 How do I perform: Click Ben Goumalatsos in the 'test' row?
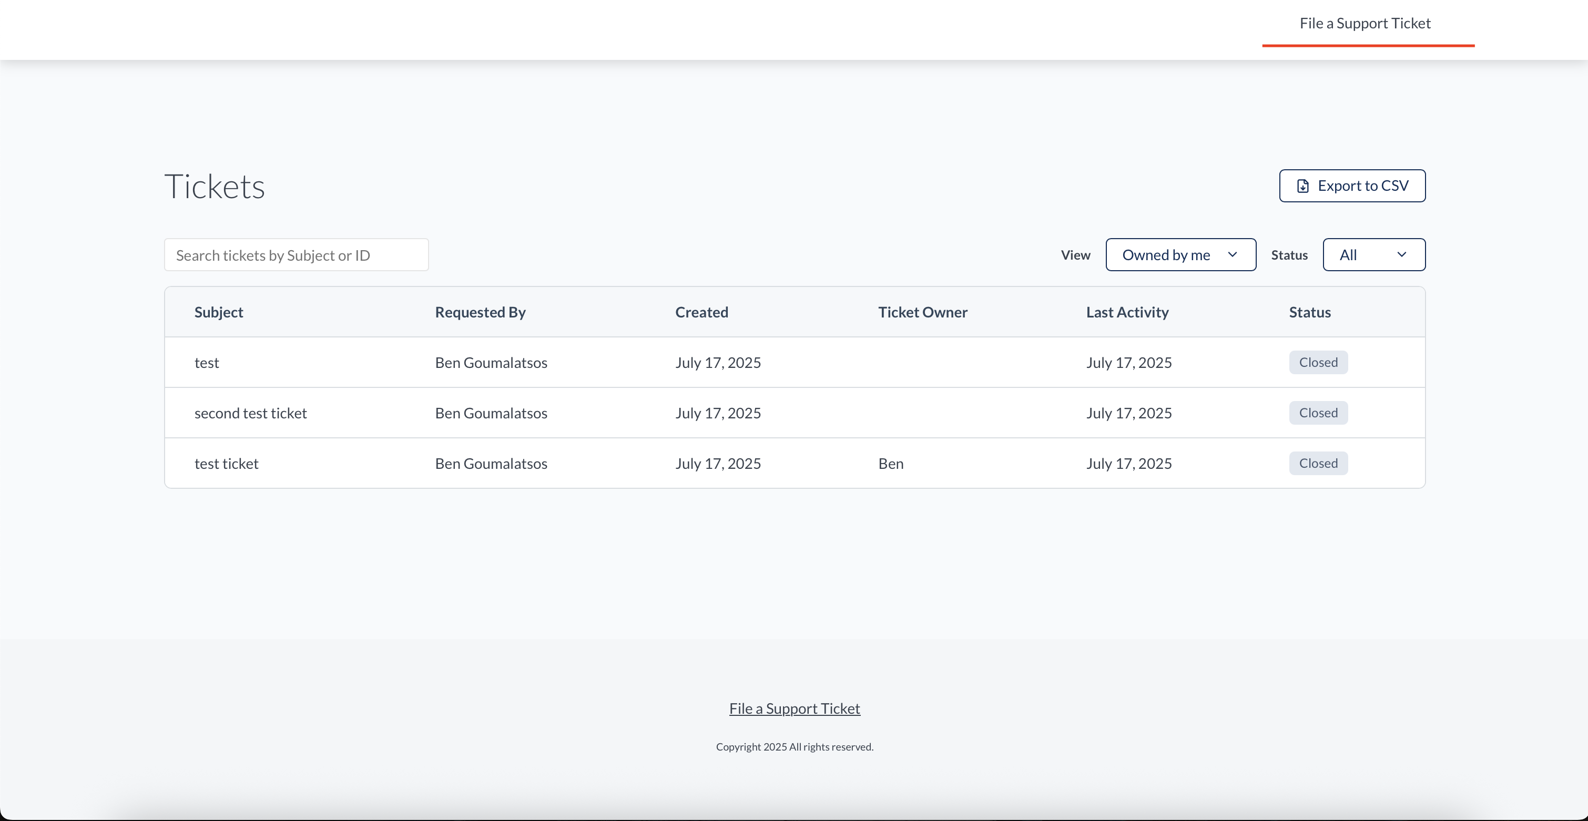(x=491, y=363)
